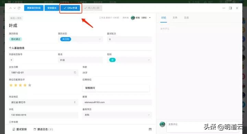This screenshot has height=134, width=247.
Task: Go to previous record with up chevron
Action: tap(10, 8)
